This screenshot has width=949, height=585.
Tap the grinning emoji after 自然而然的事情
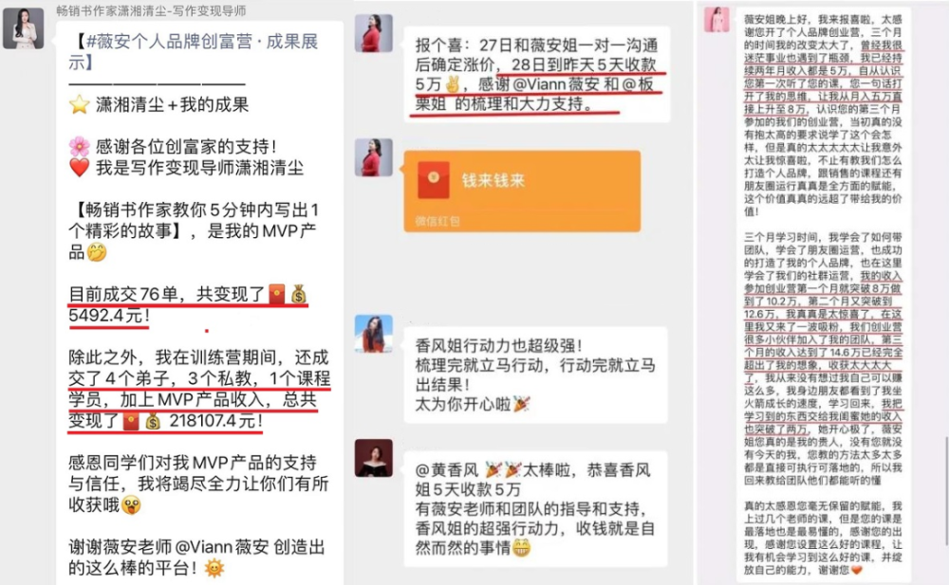[x=521, y=548]
